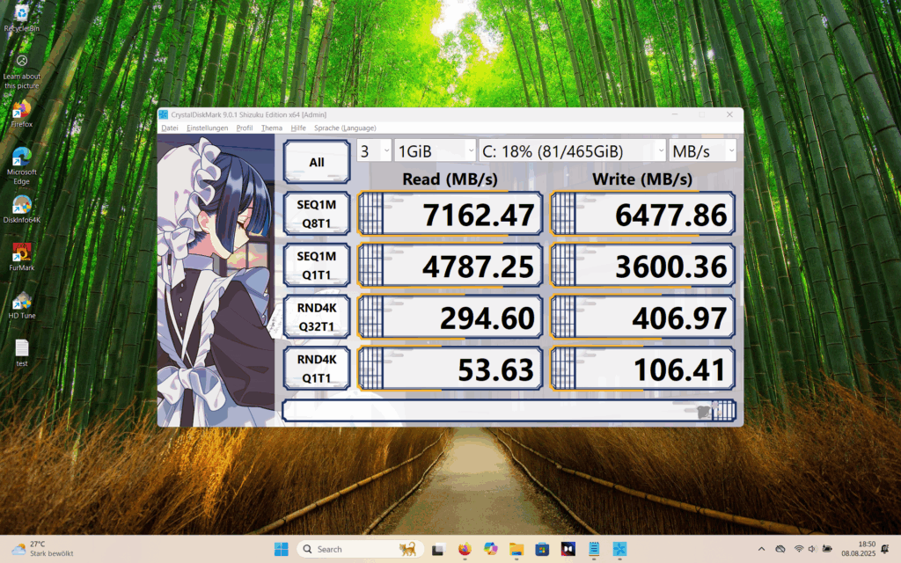The width and height of the screenshot is (901, 563).
Task: Open FurMark from the desktop
Action: coord(22,253)
